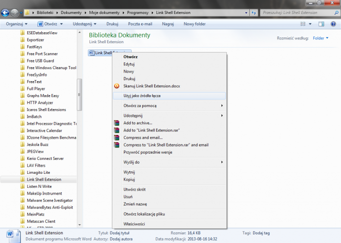Click the Forward navigation arrow button
This screenshot has height=243, width=341.
[x=14, y=13]
